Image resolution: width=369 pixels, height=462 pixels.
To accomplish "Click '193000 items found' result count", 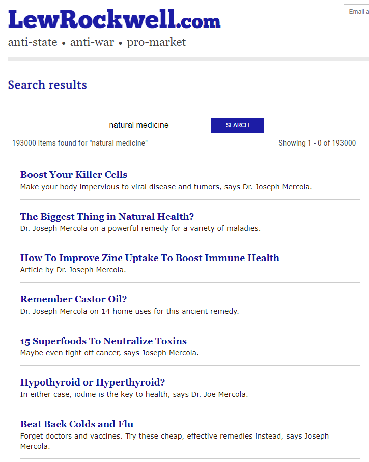I will (x=80, y=143).
